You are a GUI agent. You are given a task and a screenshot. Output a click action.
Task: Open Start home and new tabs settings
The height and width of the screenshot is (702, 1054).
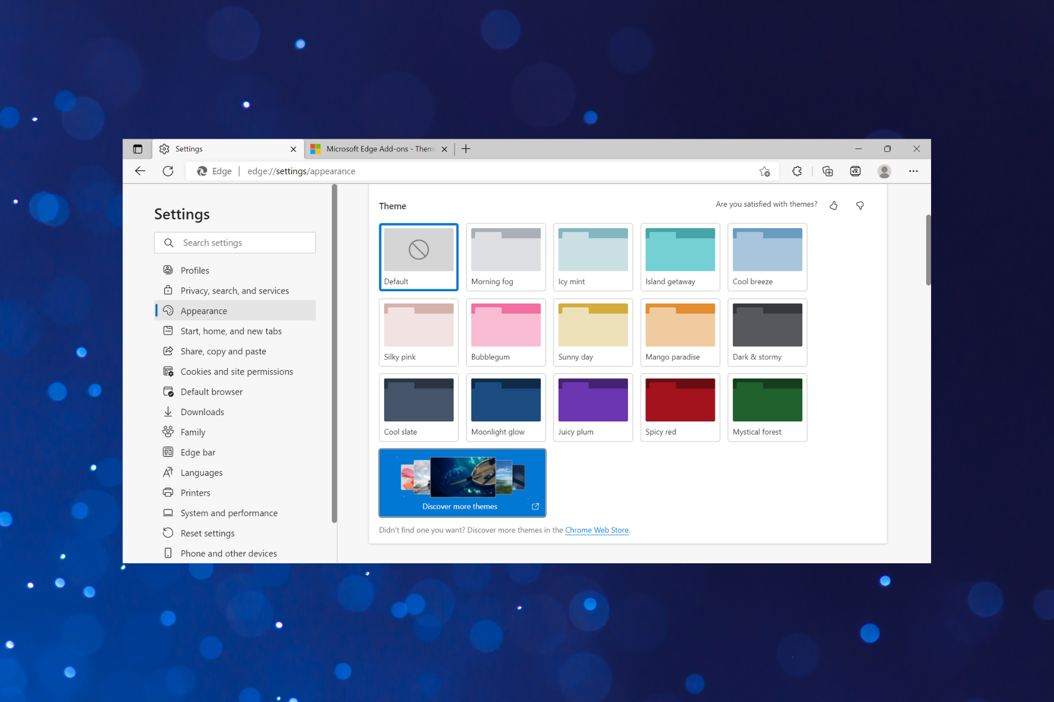[x=231, y=331]
